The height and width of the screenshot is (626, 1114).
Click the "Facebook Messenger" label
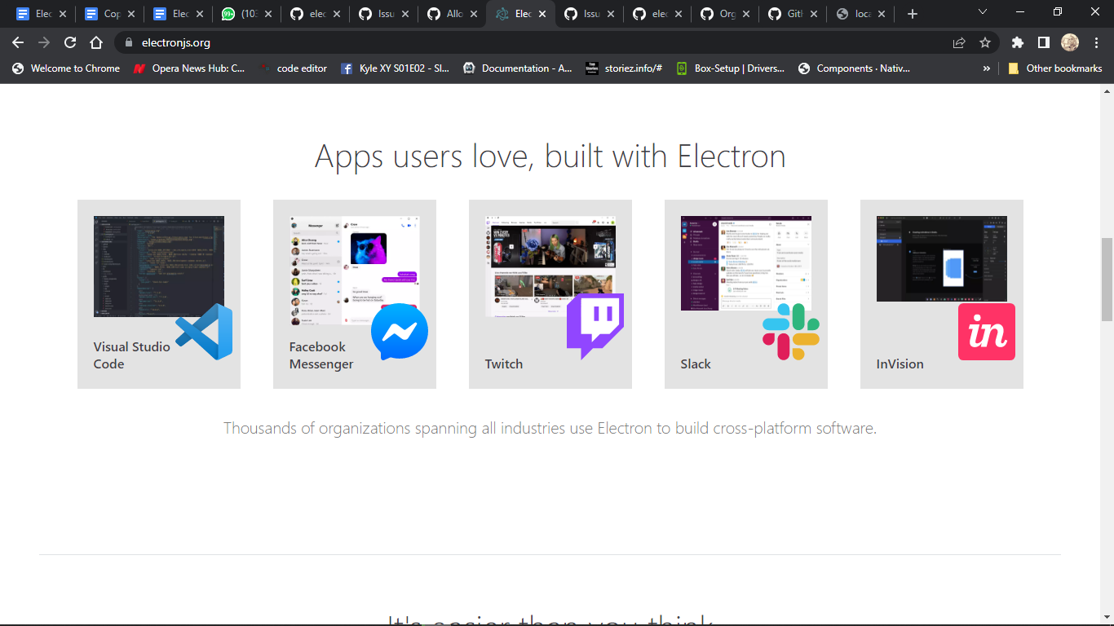pos(321,355)
